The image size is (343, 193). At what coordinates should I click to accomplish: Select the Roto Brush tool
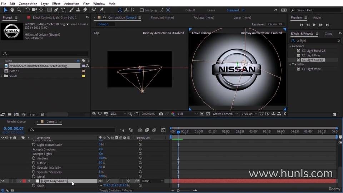click(94, 10)
